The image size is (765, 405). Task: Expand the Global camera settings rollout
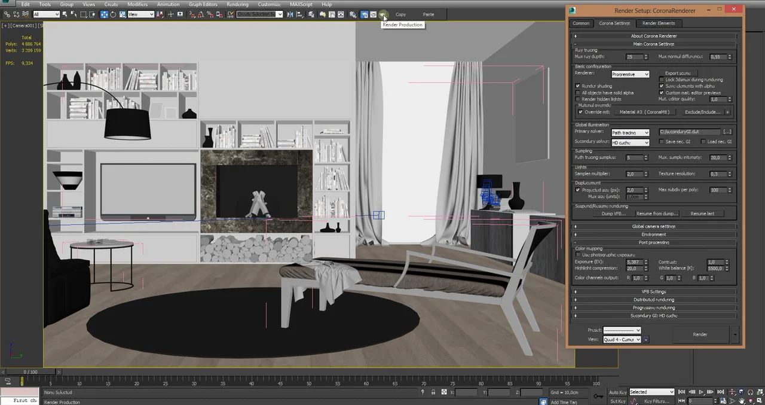[654, 226]
